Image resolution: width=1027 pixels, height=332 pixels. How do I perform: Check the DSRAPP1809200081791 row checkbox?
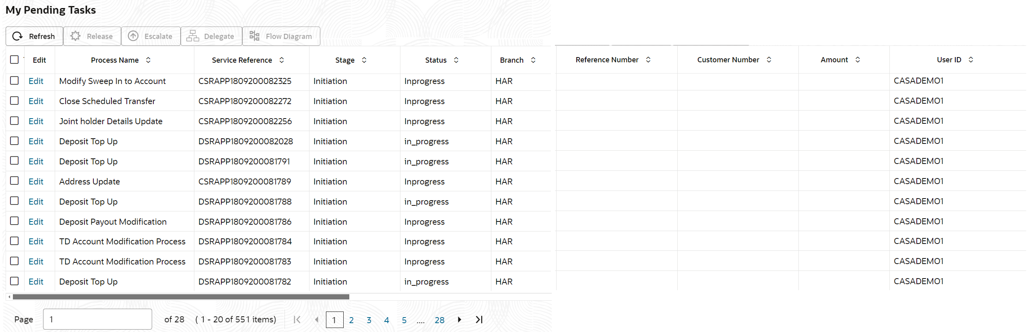click(14, 161)
